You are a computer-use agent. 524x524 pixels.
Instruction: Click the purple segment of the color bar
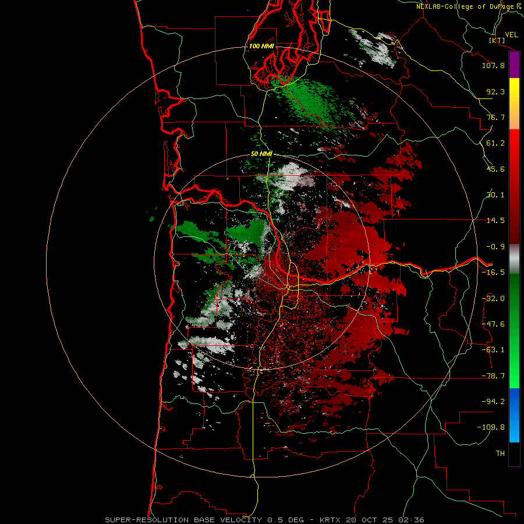[514, 65]
